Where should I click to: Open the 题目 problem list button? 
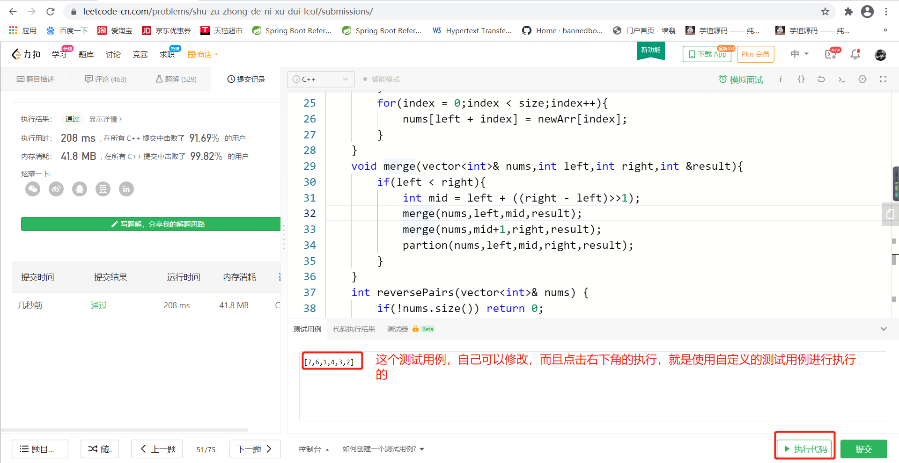pos(40,449)
